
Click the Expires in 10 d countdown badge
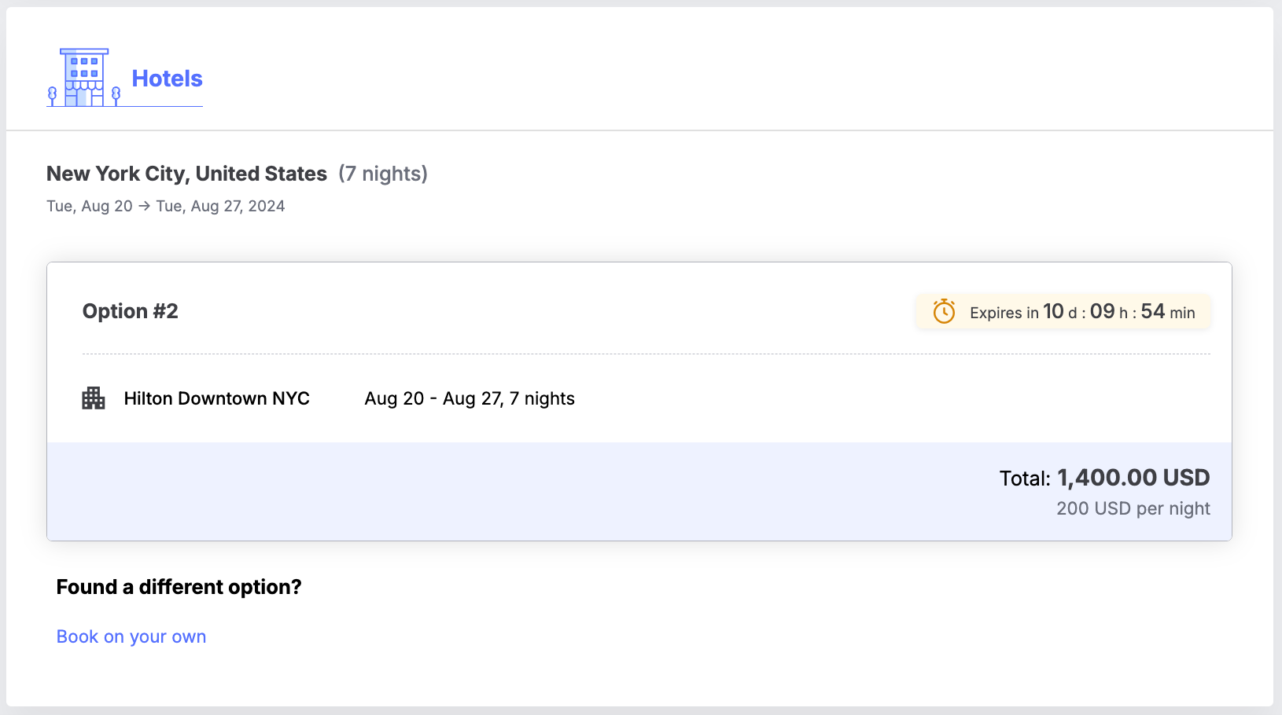pos(1063,312)
